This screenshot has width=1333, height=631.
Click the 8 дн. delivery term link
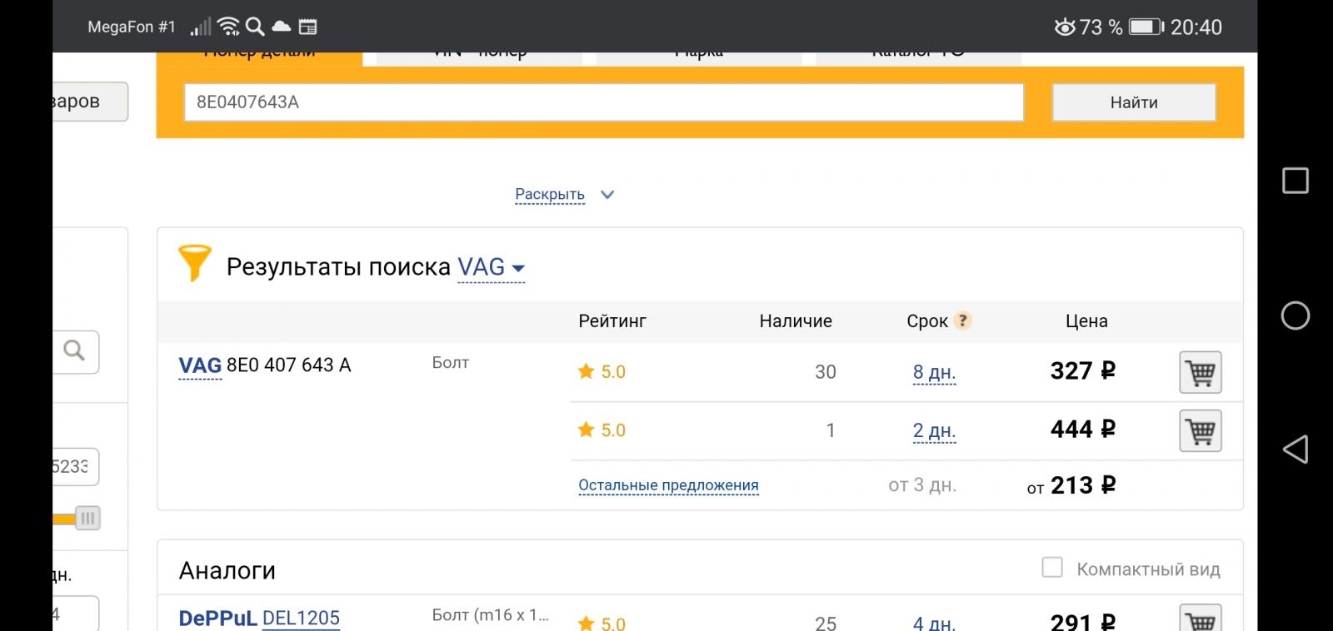[934, 372]
